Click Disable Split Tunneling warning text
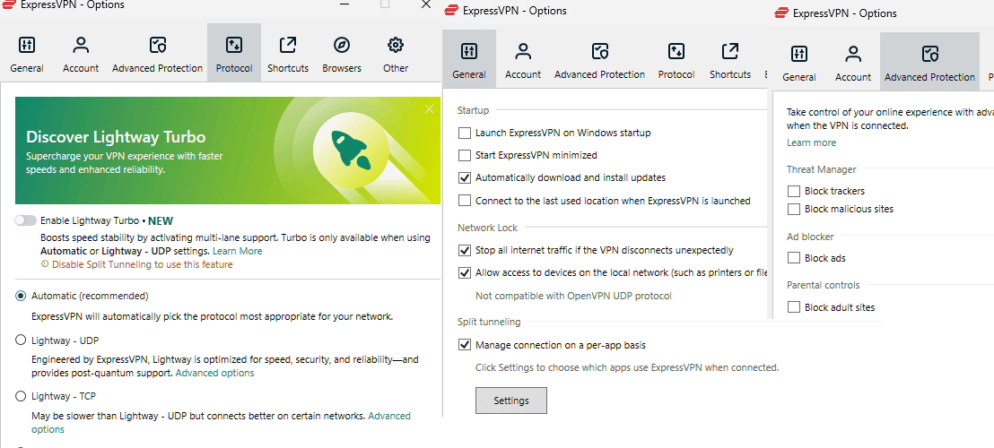Image resolution: width=994 pixels, height=448 pixels. [142, 264]
